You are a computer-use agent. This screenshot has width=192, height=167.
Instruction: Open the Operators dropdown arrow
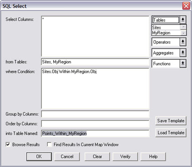183,42
